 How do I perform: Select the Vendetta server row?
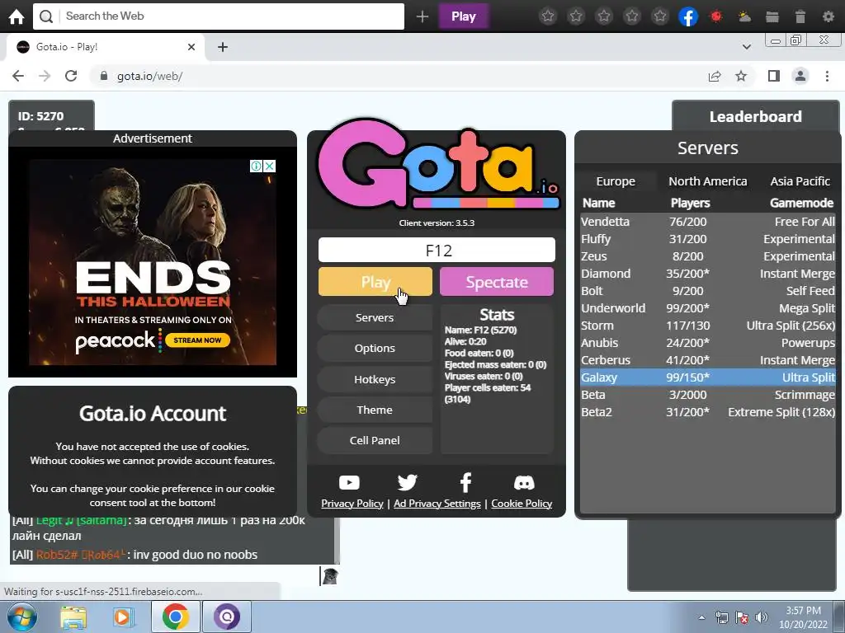(x=707, y=222)
